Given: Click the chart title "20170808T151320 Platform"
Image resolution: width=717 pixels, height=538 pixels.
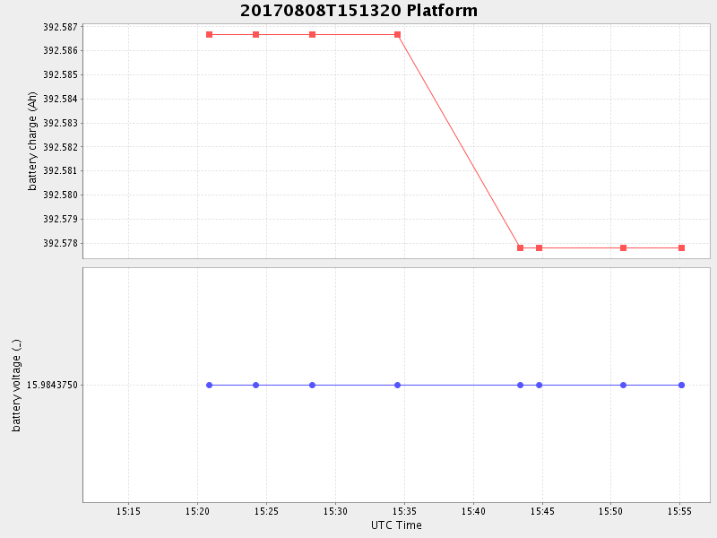Looking at the screenshot, I should click(358, 11).
